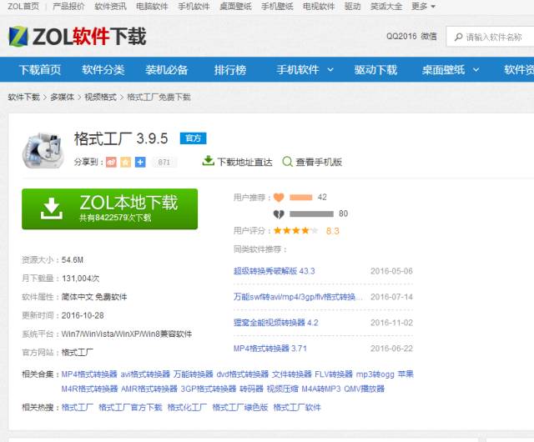Click the ZOL本地下载 green button
This screenshot has width=534, height=442.
109,208
